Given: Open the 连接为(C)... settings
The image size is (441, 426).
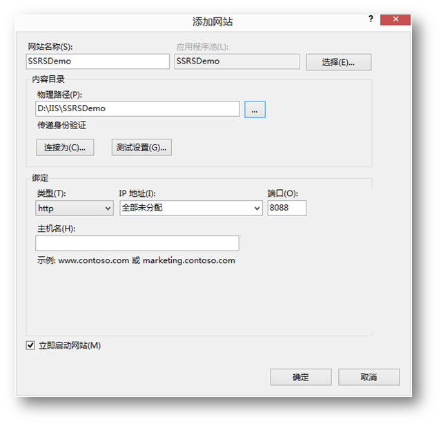Looking at the screenshot, I should pyautogui.click(x=65, y=147).
